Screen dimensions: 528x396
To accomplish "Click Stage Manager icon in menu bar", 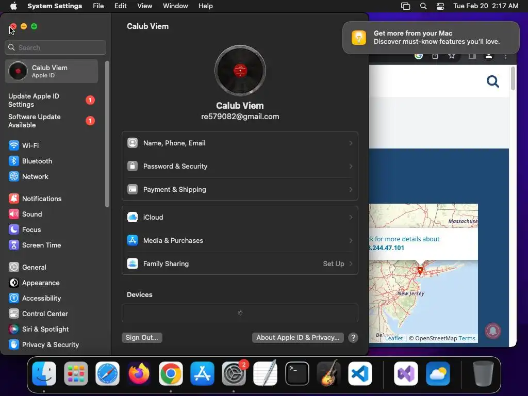I will [x=405, y=6].
